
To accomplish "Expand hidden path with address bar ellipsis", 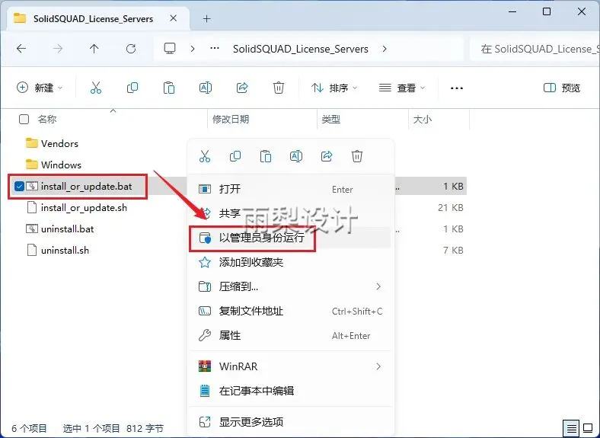I will click(x=215, y=49).
